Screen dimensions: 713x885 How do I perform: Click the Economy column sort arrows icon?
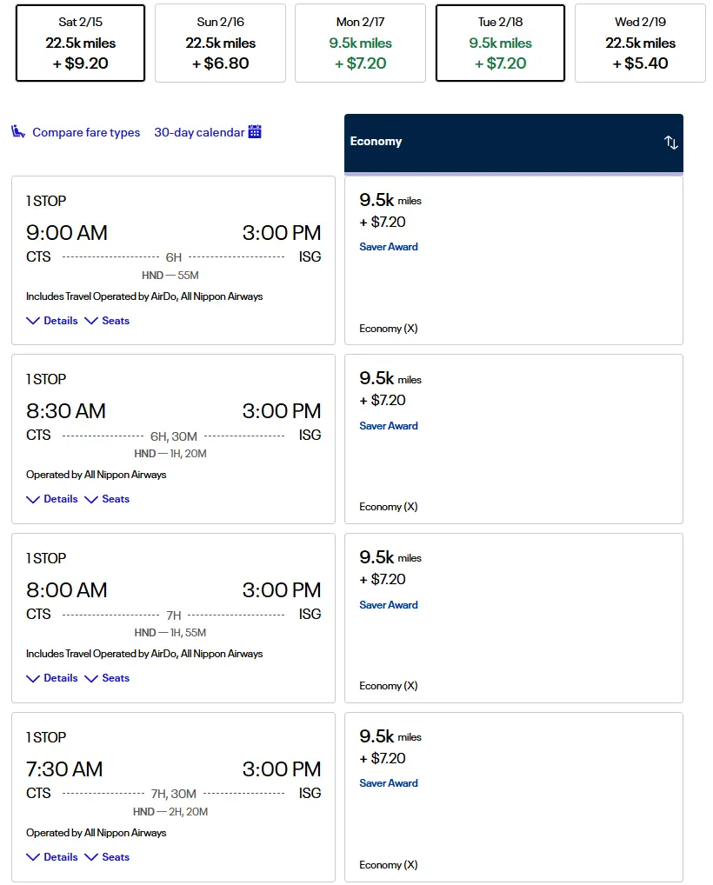[670, 143]
